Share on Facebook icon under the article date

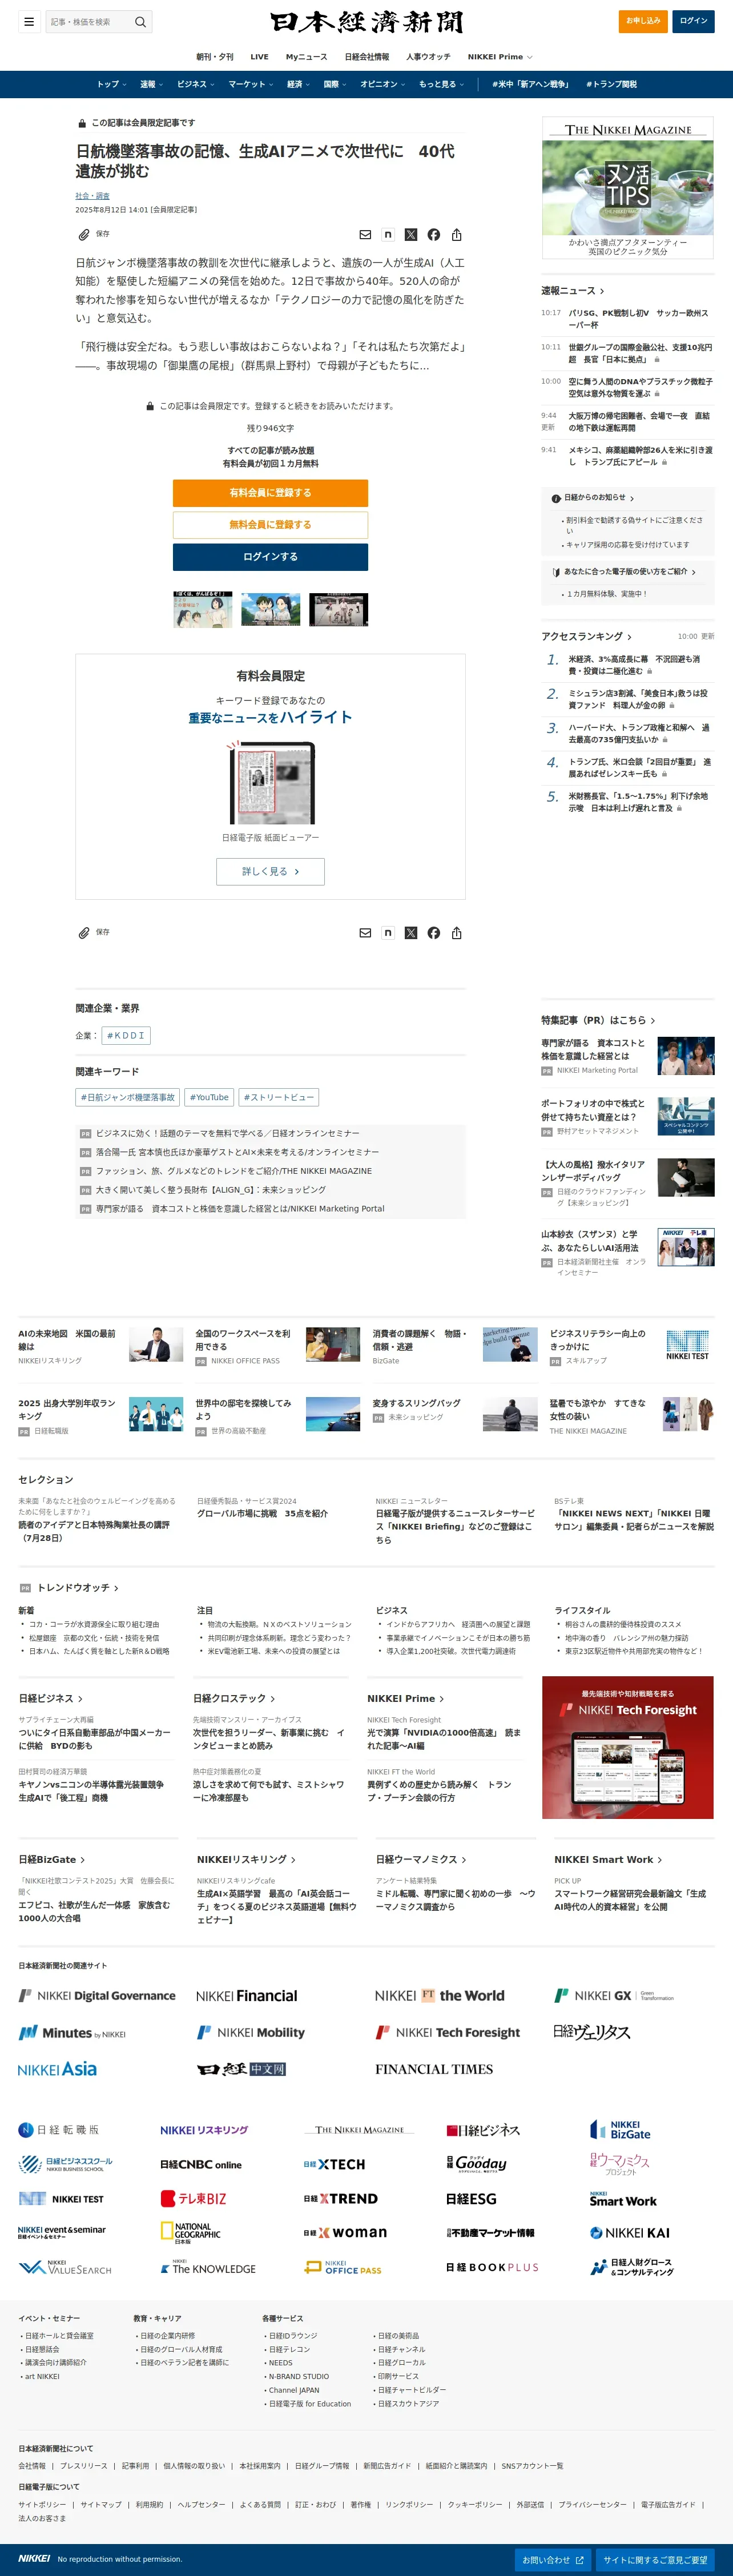(434, 234)
